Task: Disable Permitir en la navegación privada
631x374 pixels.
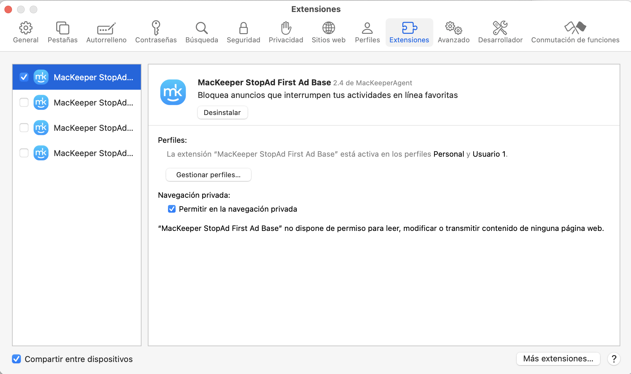Action: pos(171,209)
